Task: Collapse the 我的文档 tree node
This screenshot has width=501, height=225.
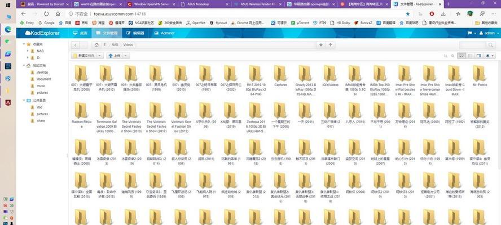Action: pos(24,65)
